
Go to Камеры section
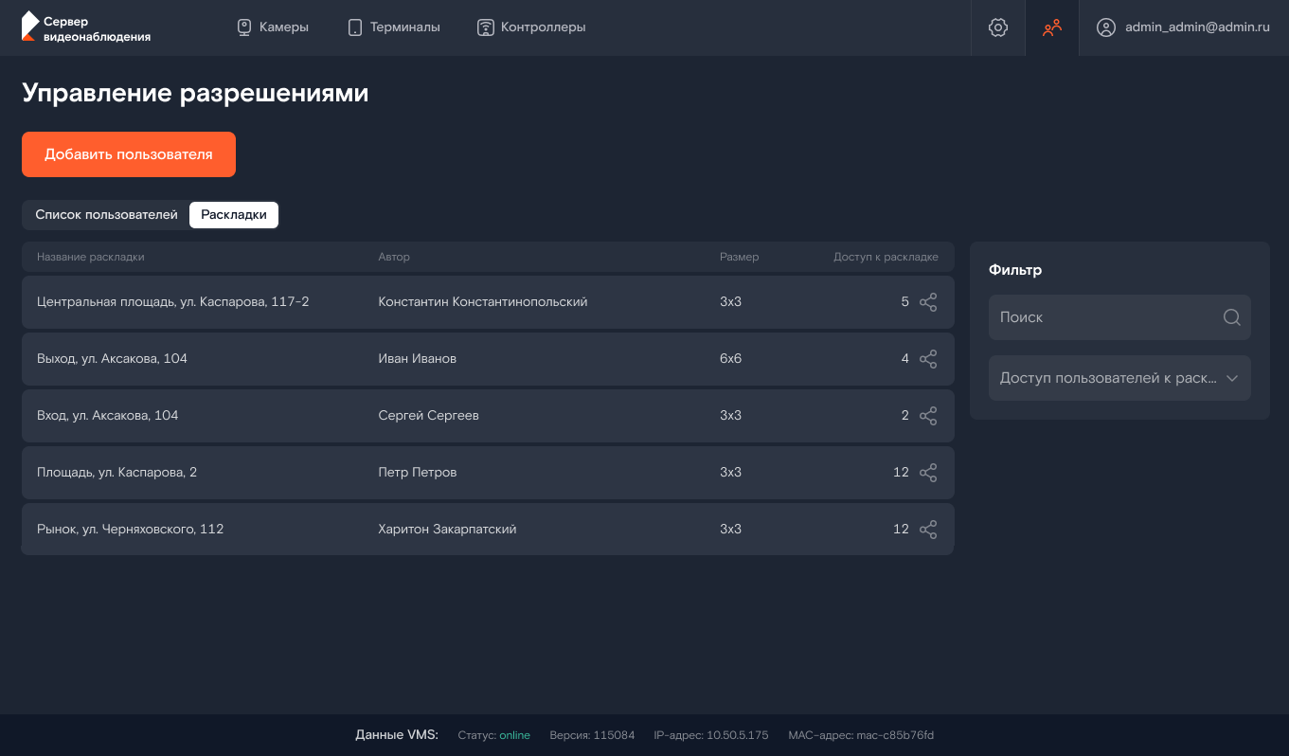click(273, 27)
